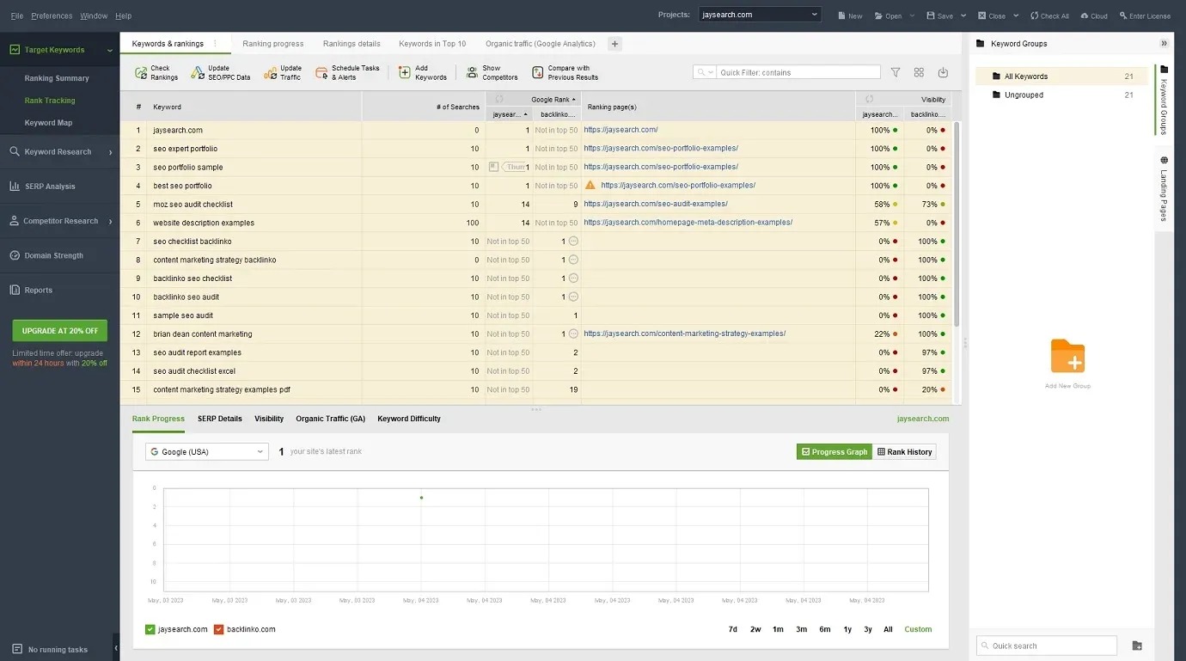Click the Check Rankings toolbar icon
Image resolution: width=1186 pixels, height=661 pixels.
tap(141, 73)
